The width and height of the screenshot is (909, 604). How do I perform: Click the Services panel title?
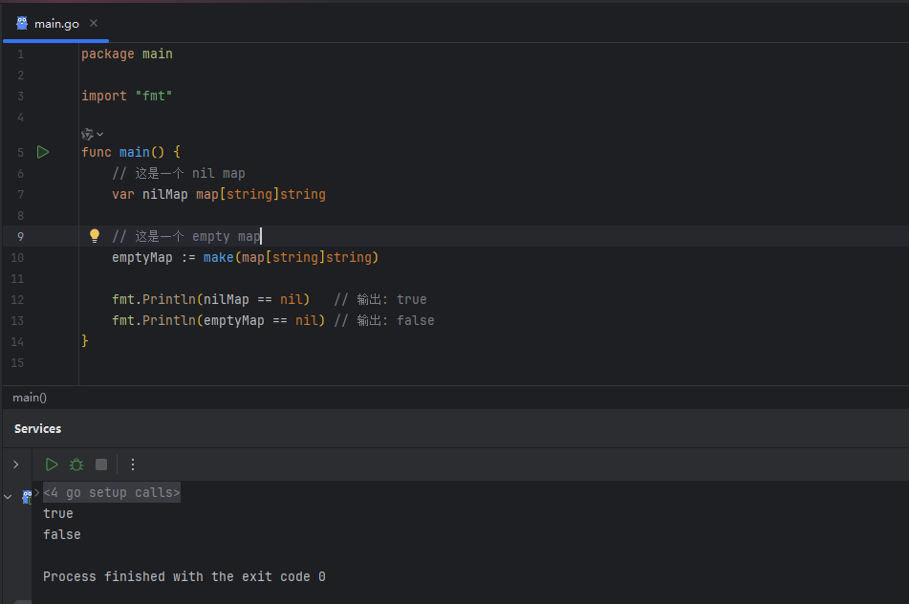tap(38, 429)
